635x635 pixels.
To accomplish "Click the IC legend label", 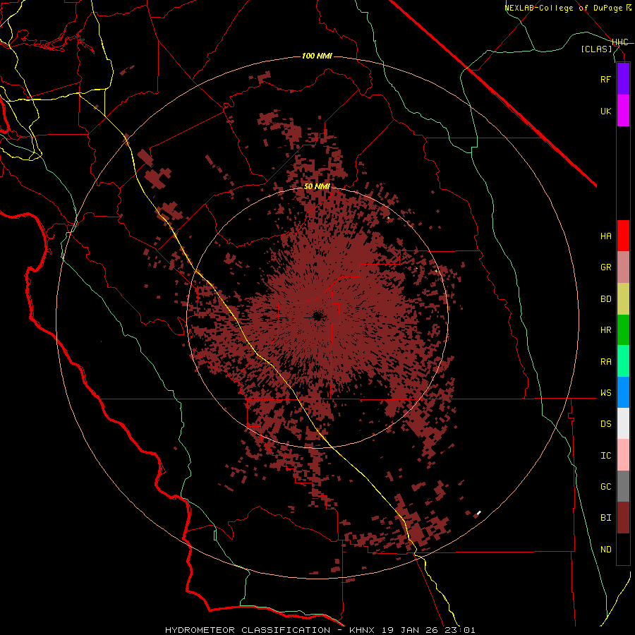I will click(x=605, y=455).
